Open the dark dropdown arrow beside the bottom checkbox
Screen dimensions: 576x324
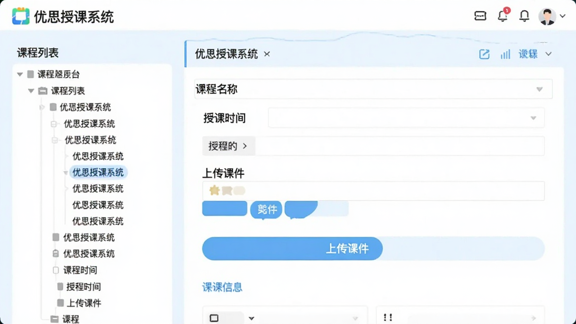click(251, 318)
